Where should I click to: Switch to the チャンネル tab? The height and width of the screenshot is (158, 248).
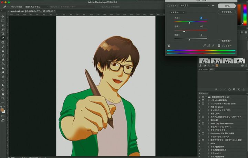coord(203,69)
